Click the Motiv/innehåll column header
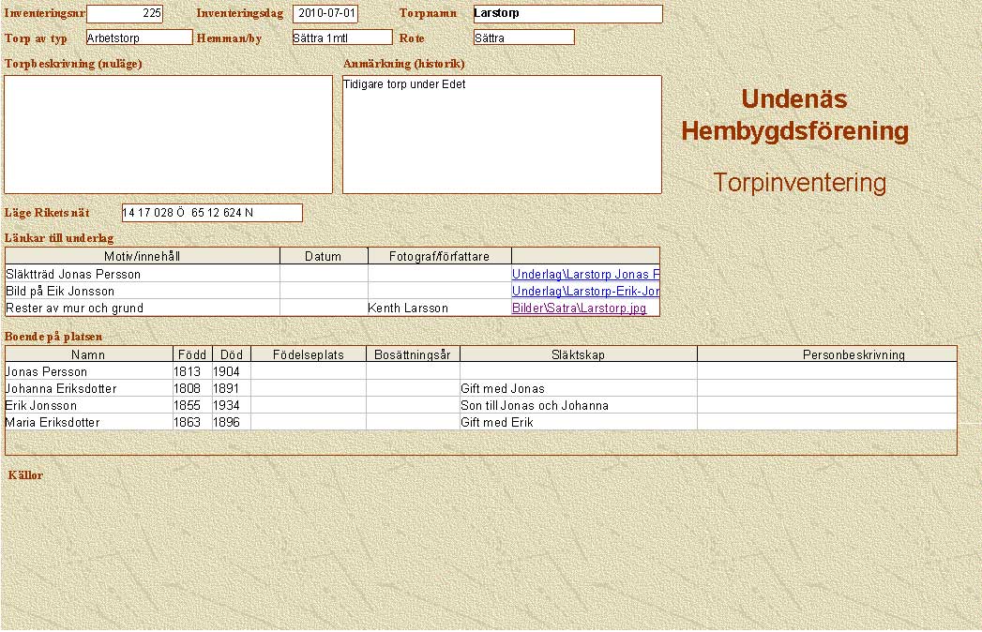The width and height of the screenshot is (982, 632). point(143,256)
